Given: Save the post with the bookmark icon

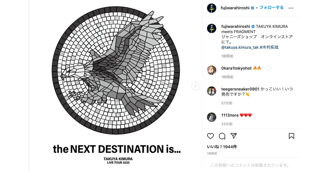Looking at the screenshot, I should [x=291, y=136].
